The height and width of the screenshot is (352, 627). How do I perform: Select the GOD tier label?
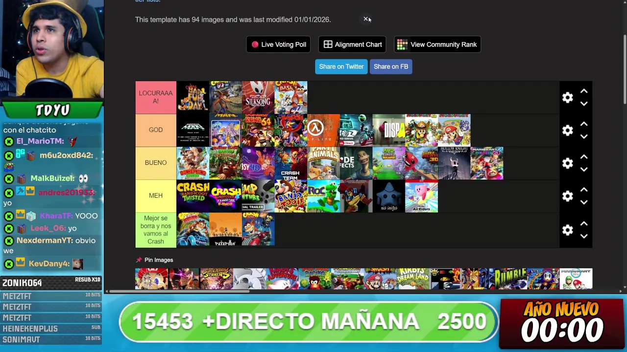156,130
